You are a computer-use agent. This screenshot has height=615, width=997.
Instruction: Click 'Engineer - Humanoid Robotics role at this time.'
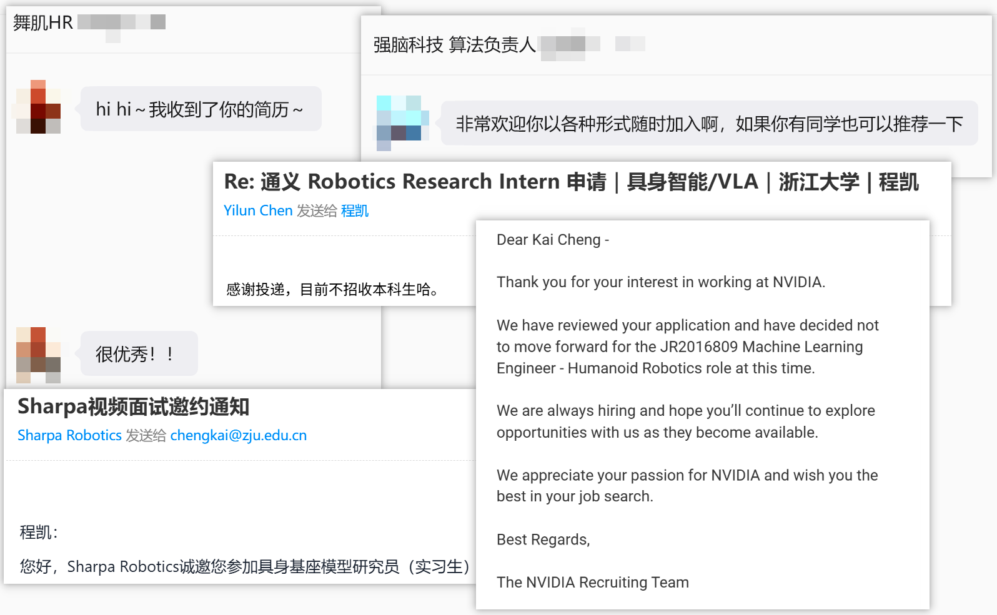656,368
